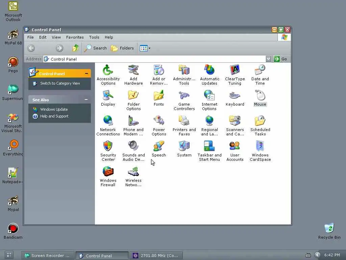Open Date and Time icon
This screenshot has height=260, width=346.
coord(260,75)
